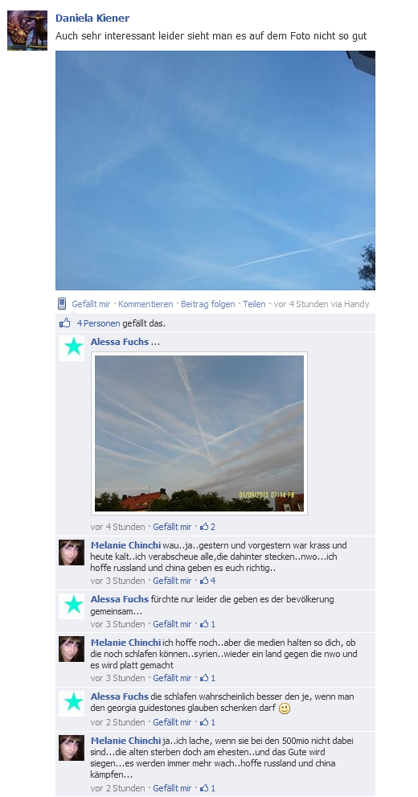Like Melanie's last comment about '500mio'
The height and width of the screenshot is (797, 418).
click(172, 788)
